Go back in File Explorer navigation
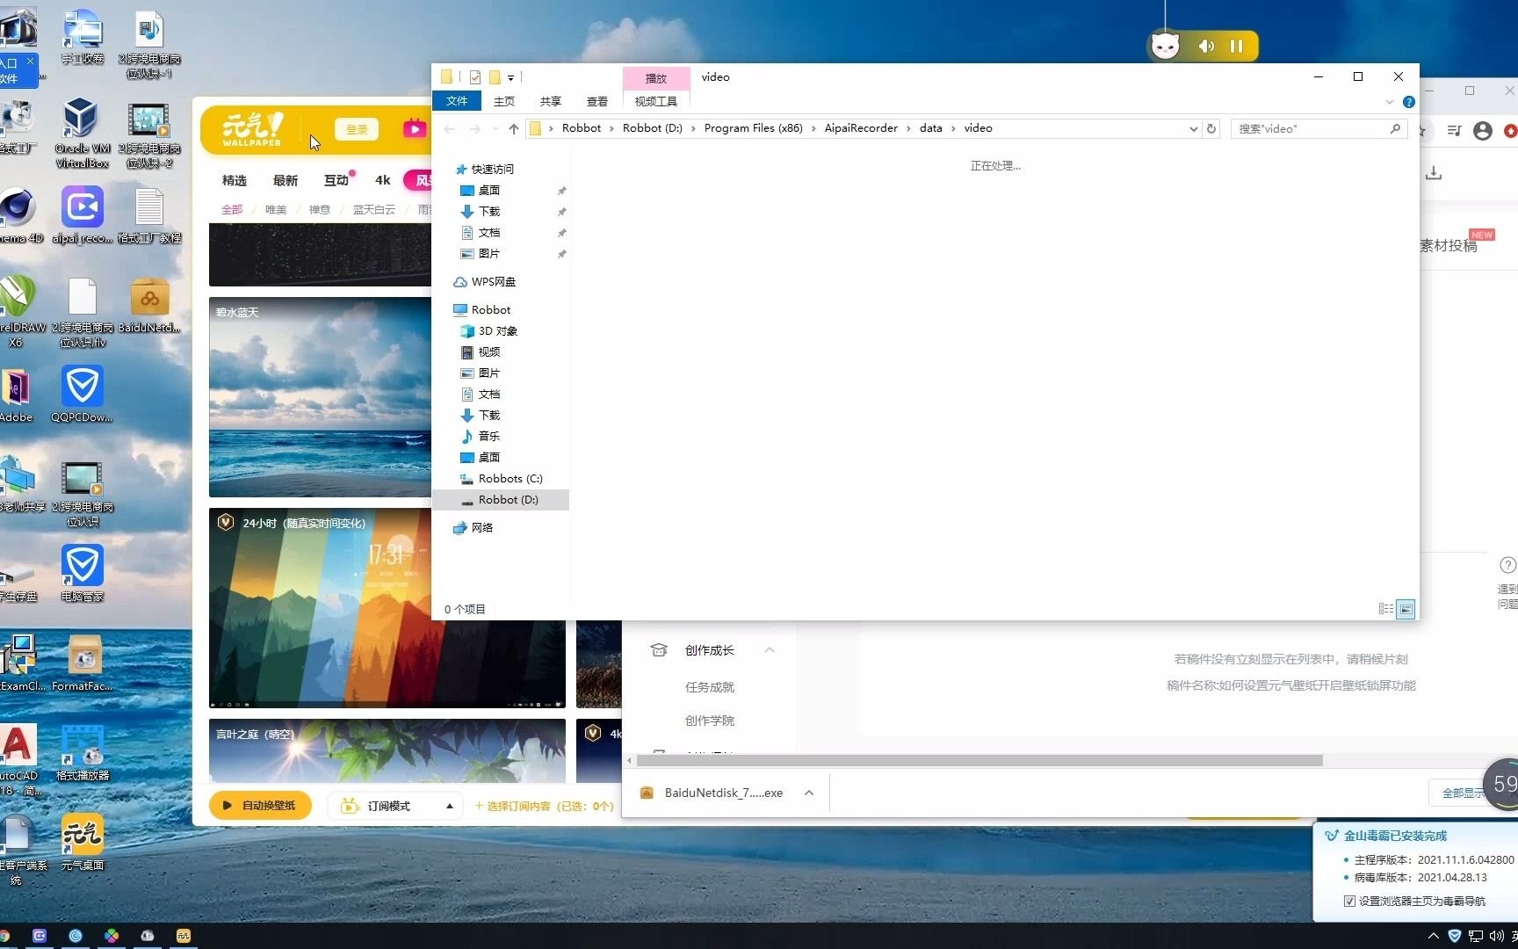 450,129
